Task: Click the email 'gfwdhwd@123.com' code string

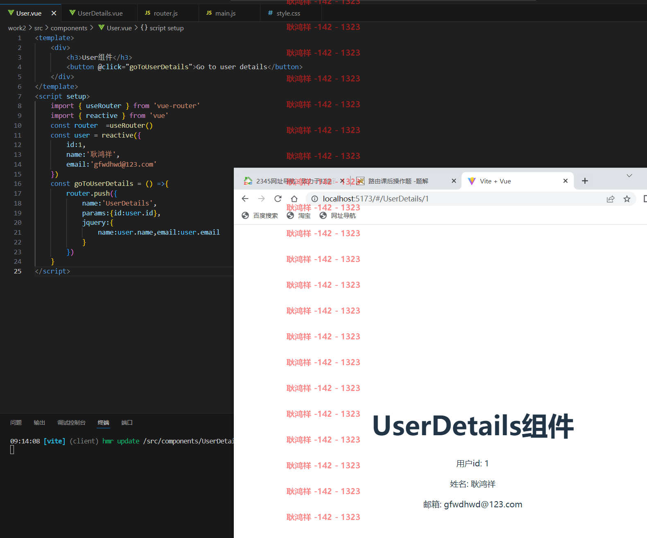Action: pyautogui.click(x=123, y=164)
